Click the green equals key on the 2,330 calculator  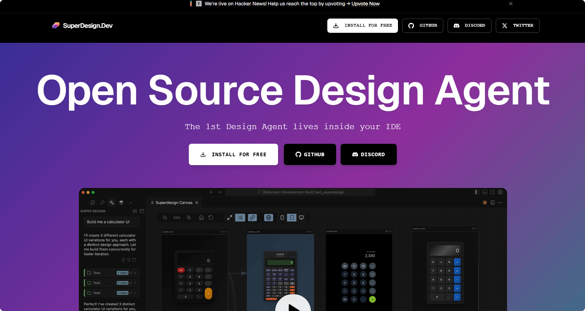pos(372,300)
